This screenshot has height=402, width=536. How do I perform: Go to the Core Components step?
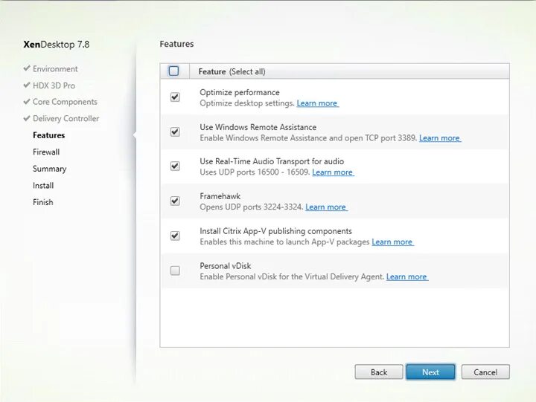tap(65, 102)
